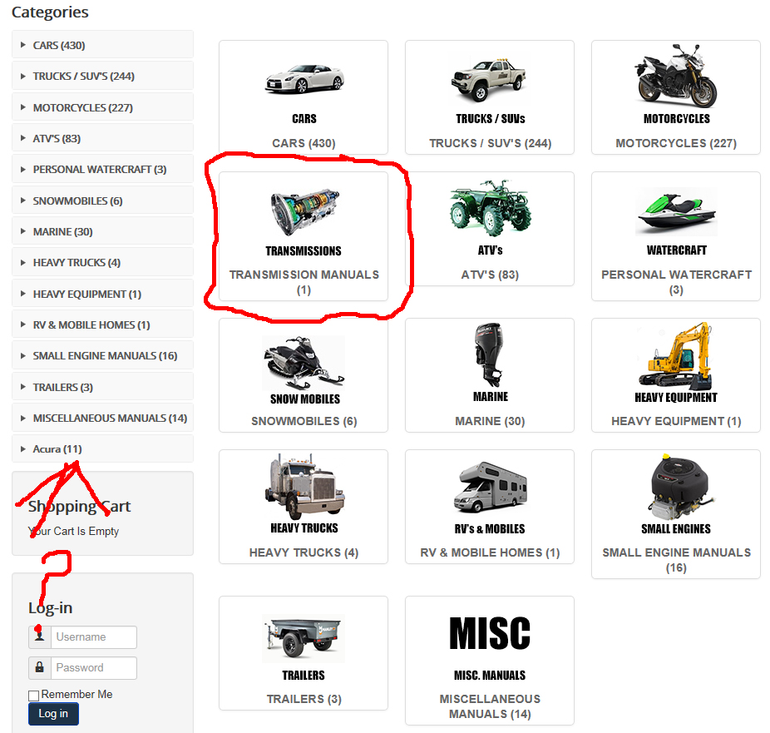
Task: Click into the Password field
Action: coord(94,668)
